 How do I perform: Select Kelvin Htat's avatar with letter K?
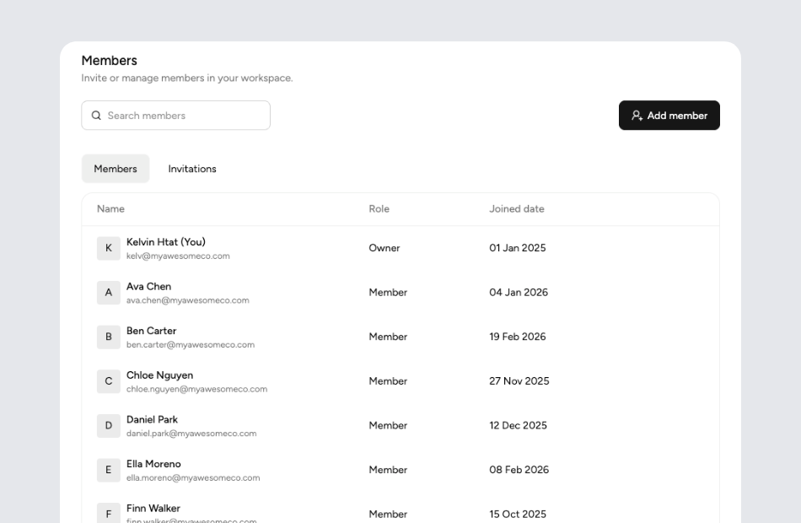[x=108, y=248]
